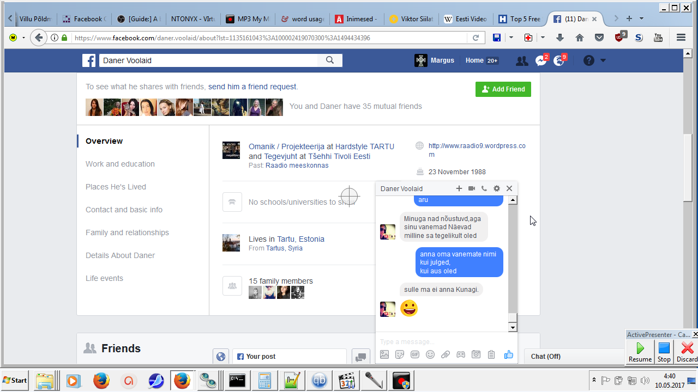Expand the dropdown next to the yellow M icon
Viewport: 698px width, 392px height.
(x=23, y=38)
